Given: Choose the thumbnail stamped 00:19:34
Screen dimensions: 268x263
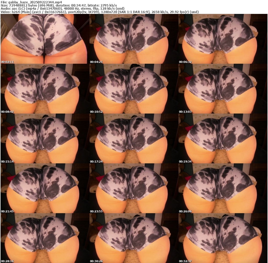Looking at the screenshot, I should [223, 138].
